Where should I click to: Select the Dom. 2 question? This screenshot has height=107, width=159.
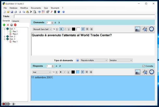(x=12, y=36)
